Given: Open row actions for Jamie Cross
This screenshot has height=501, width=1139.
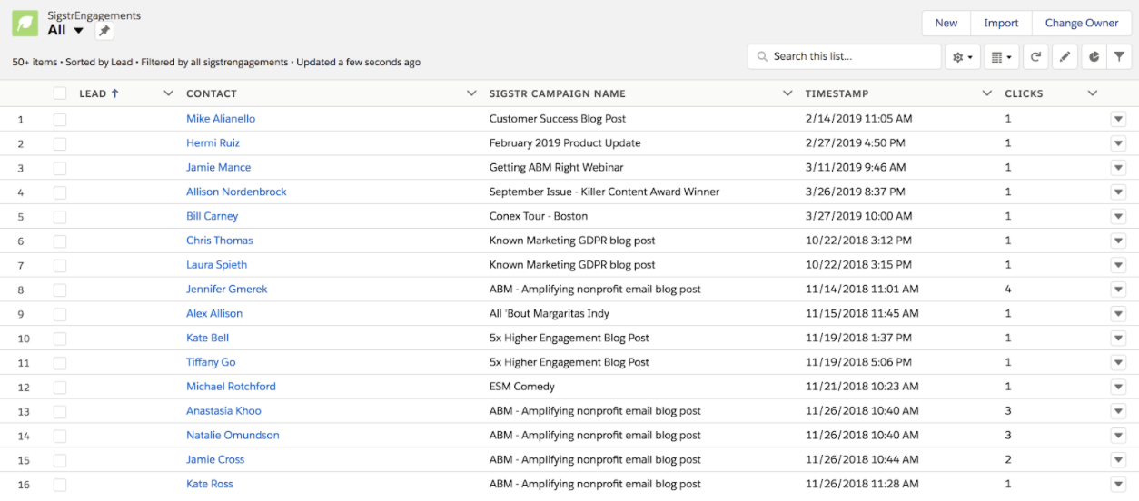Looking at the screenshot, I should [1118, 460].
